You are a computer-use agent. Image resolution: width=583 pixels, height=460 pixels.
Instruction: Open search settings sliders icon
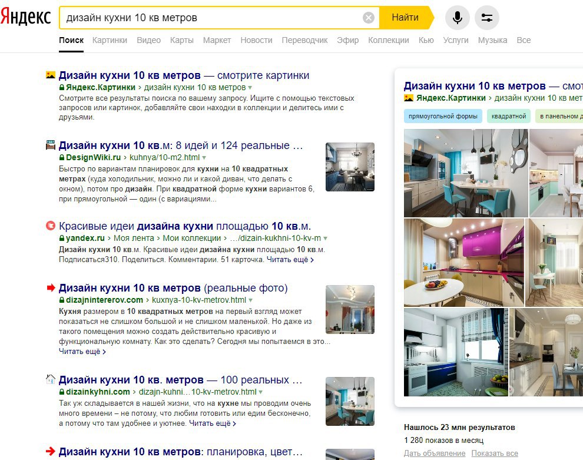click(486, 18)
